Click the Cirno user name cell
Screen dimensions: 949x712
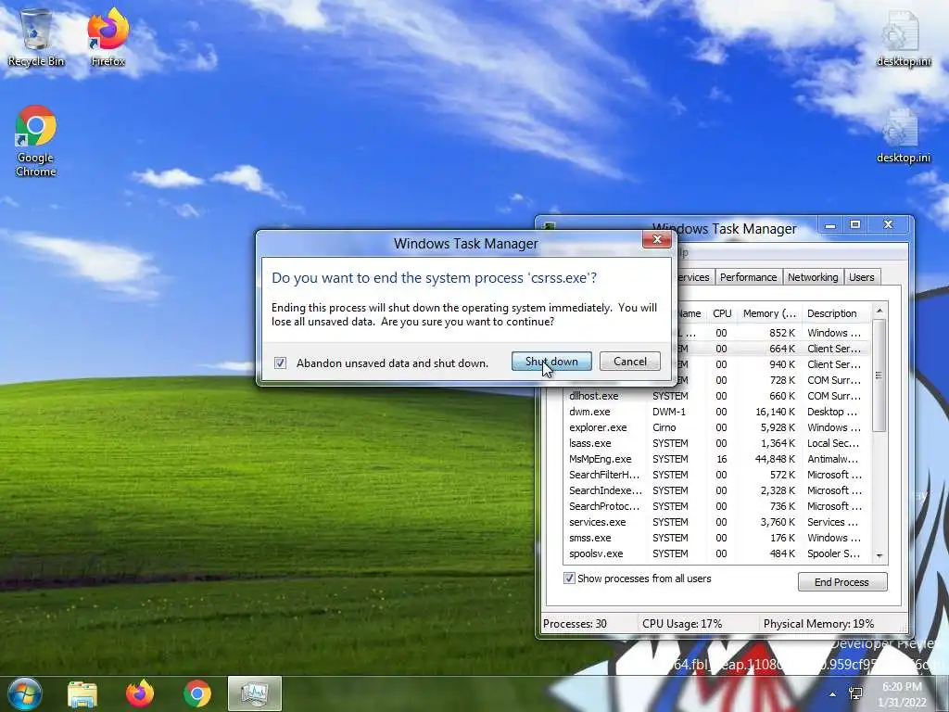664,427
